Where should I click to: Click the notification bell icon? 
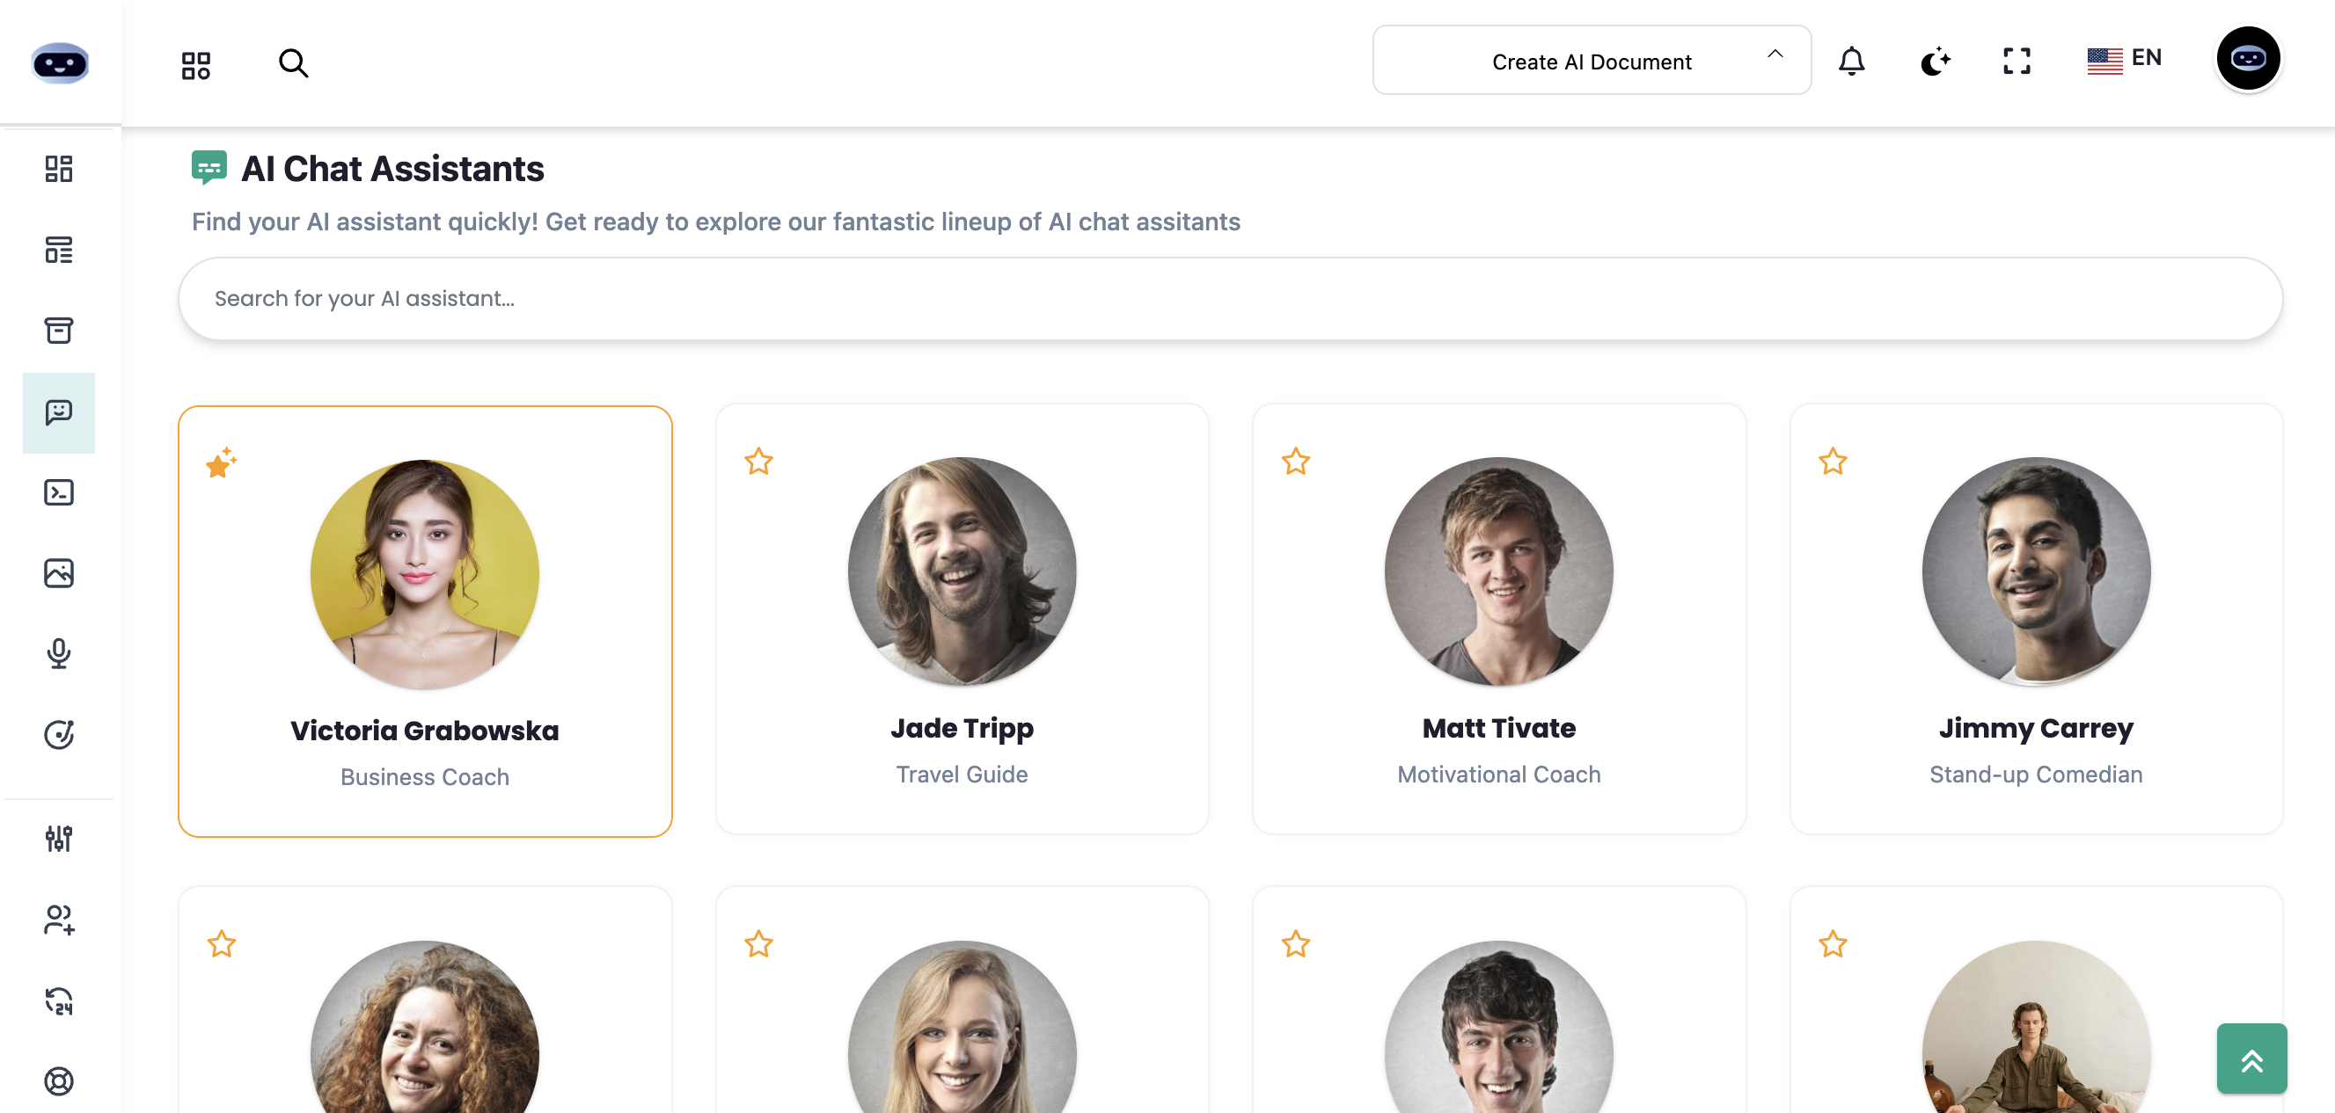click(x=1852, y=61)
